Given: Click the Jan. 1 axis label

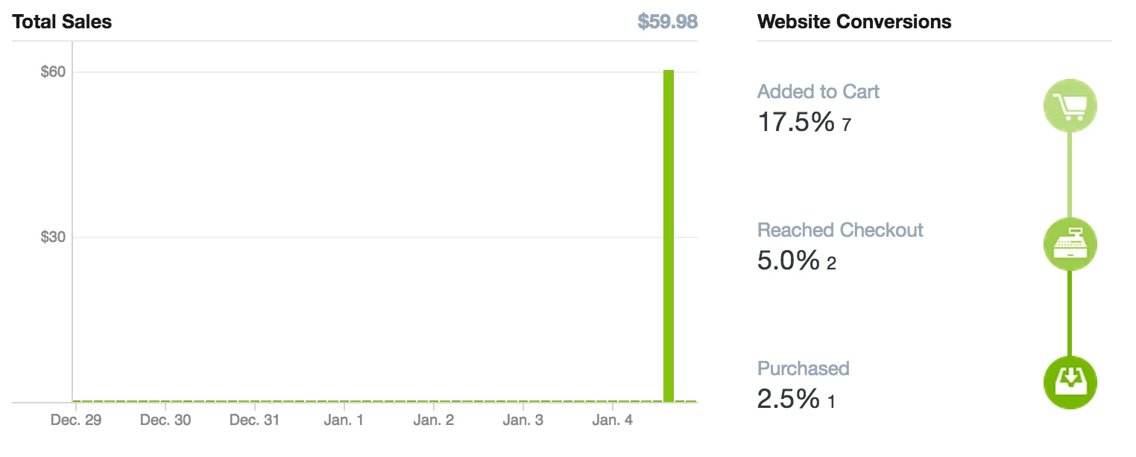Looking at the screenshot, I should [x=344, y=421].
